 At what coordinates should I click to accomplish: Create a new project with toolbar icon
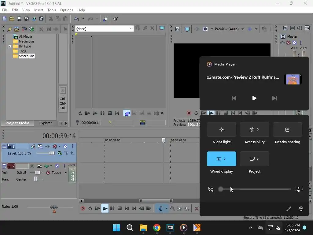click(4, 19)
